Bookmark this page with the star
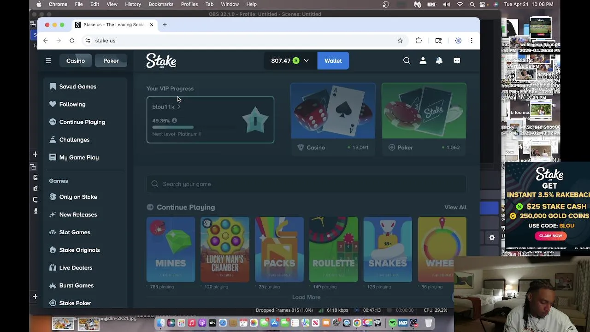The image size is (590, 332). coord(400,41)
